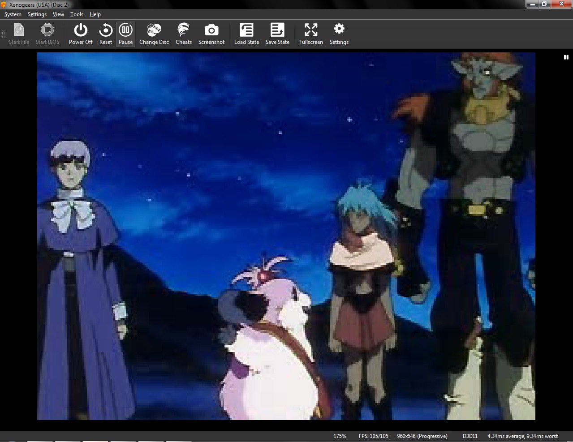Click the Start File toolbar icon
The height and width of the screenshot is (442, 573).
pos(19,34)
